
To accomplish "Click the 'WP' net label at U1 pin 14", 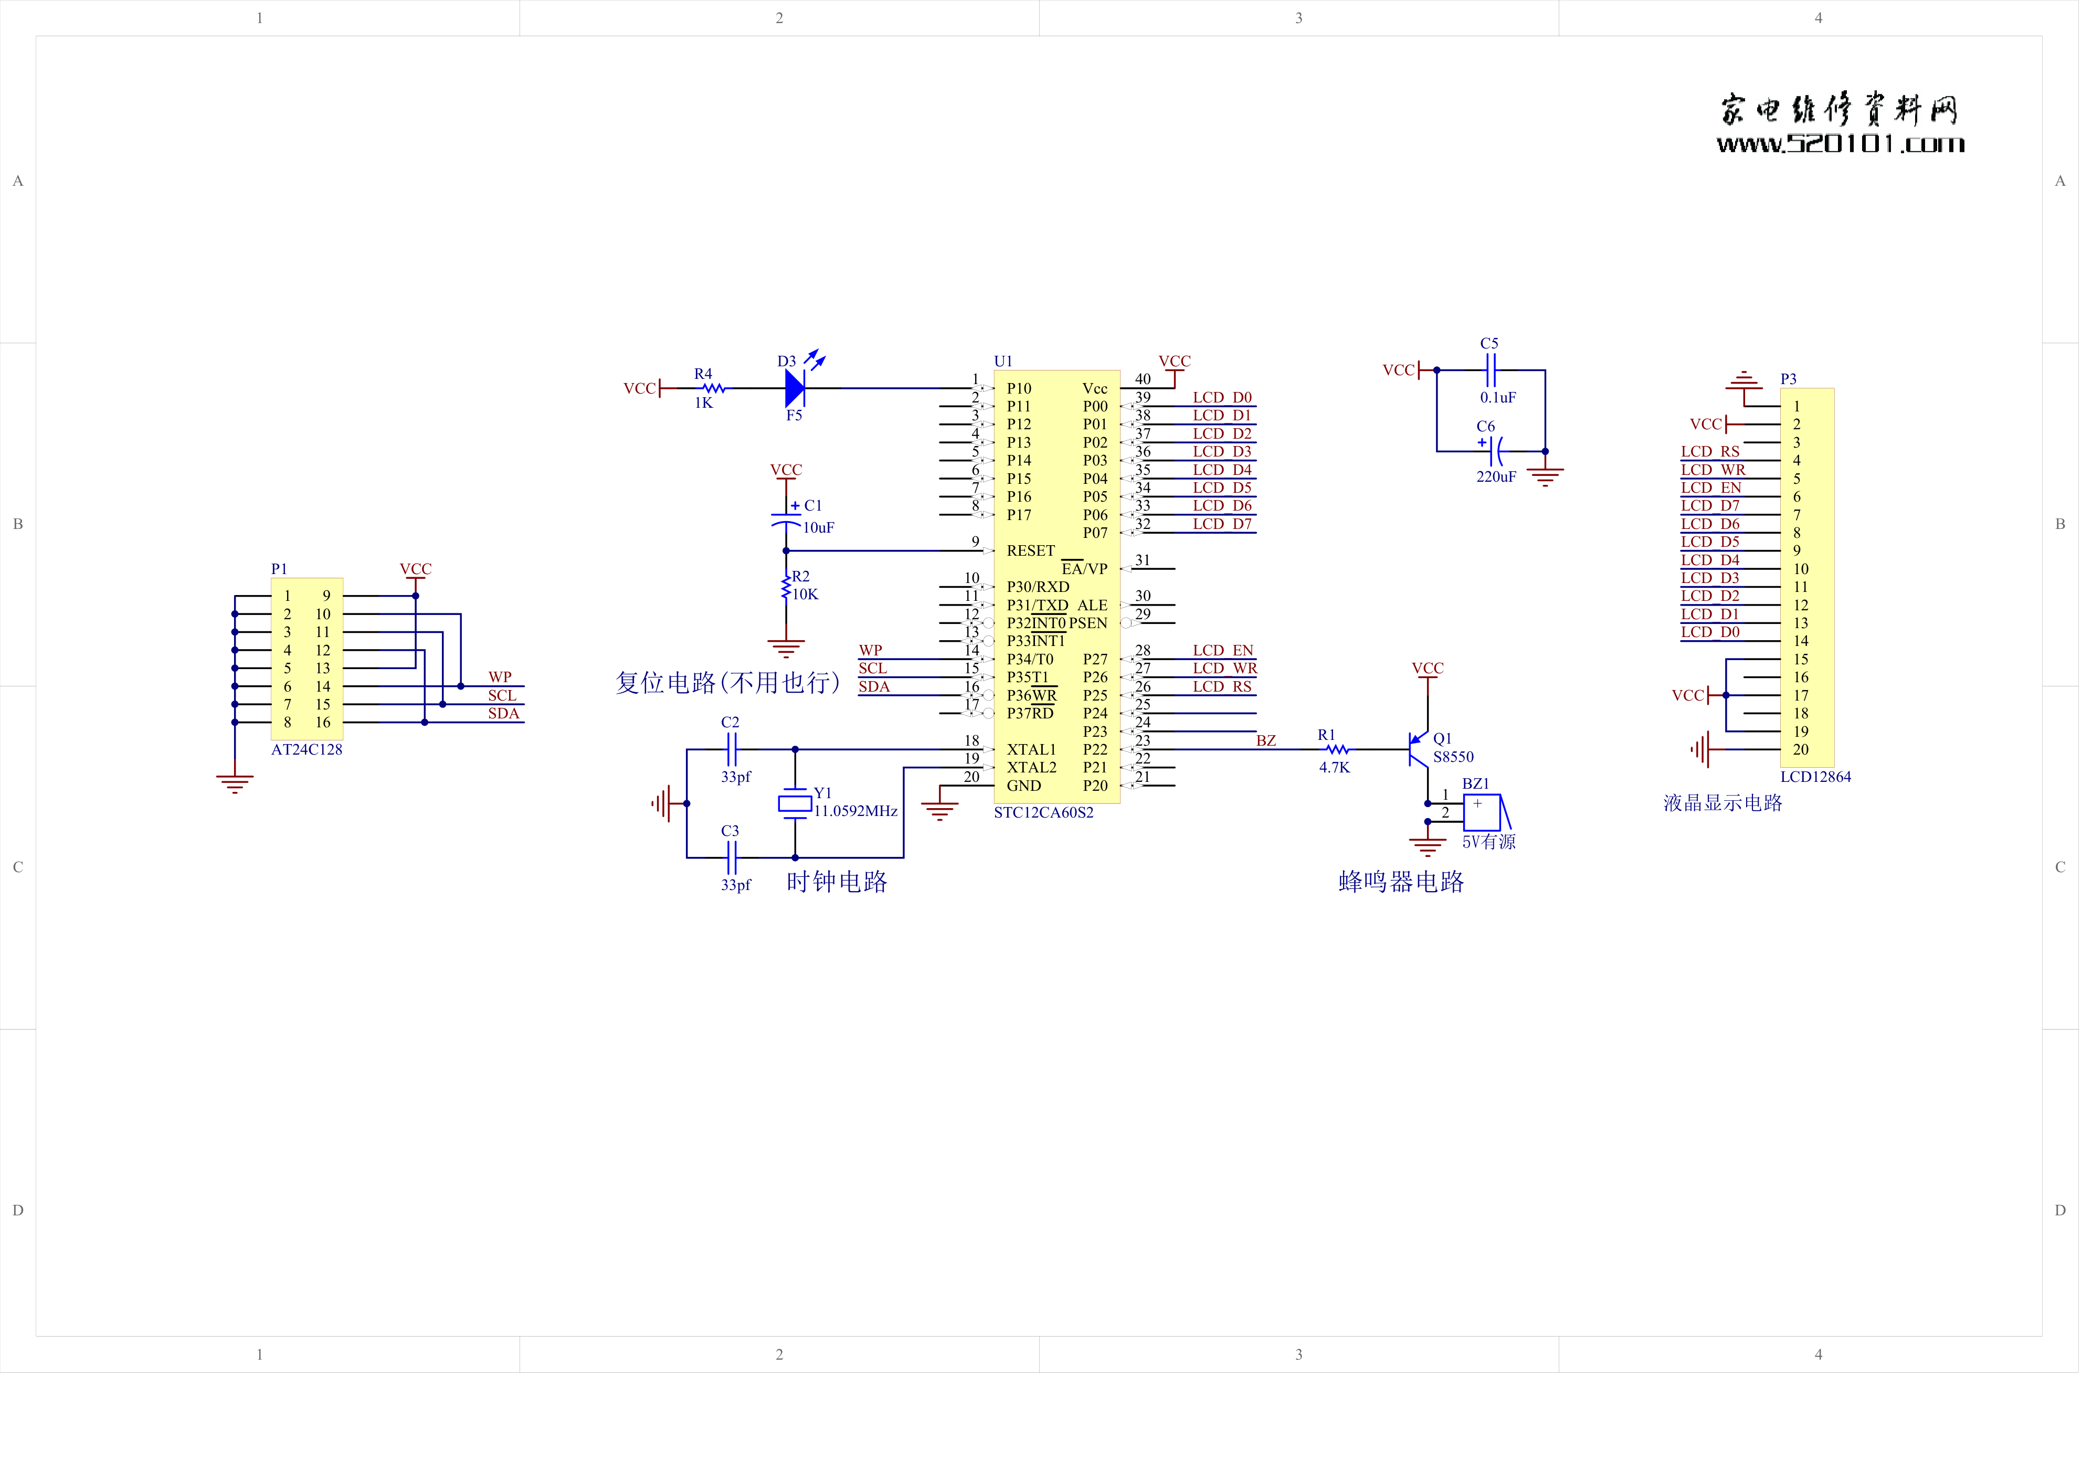I will tap(871, 650).
